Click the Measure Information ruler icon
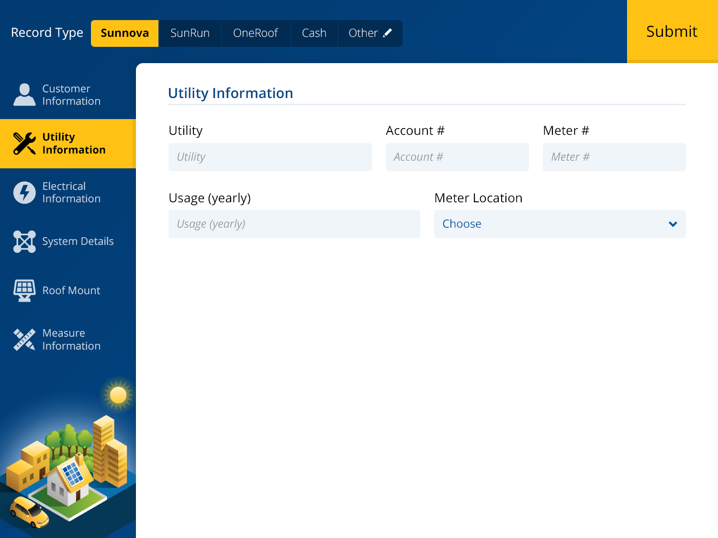This screenshot has height=538, width=718. click(24, 340)
